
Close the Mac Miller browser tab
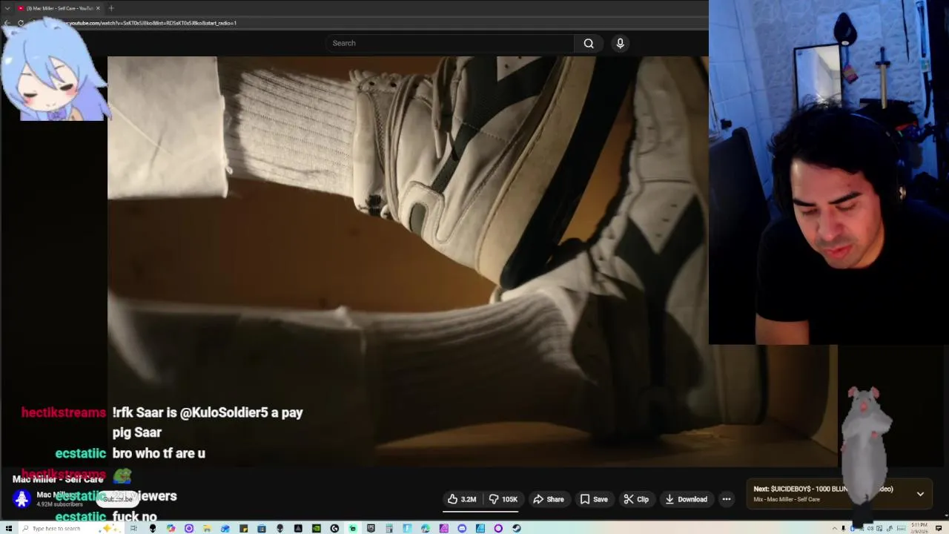point(98,8)
